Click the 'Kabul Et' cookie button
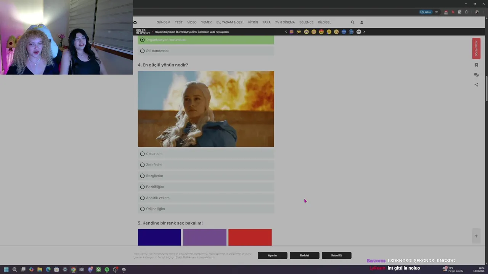This screenshot has height=274, width=488. pyautogui.click(x=337, y=255)
